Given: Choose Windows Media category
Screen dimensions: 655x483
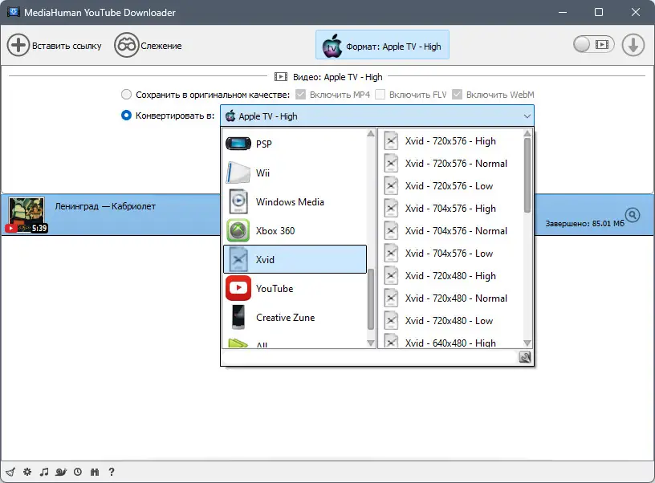Looking at the screenshot, I should (x=295, y=201).
